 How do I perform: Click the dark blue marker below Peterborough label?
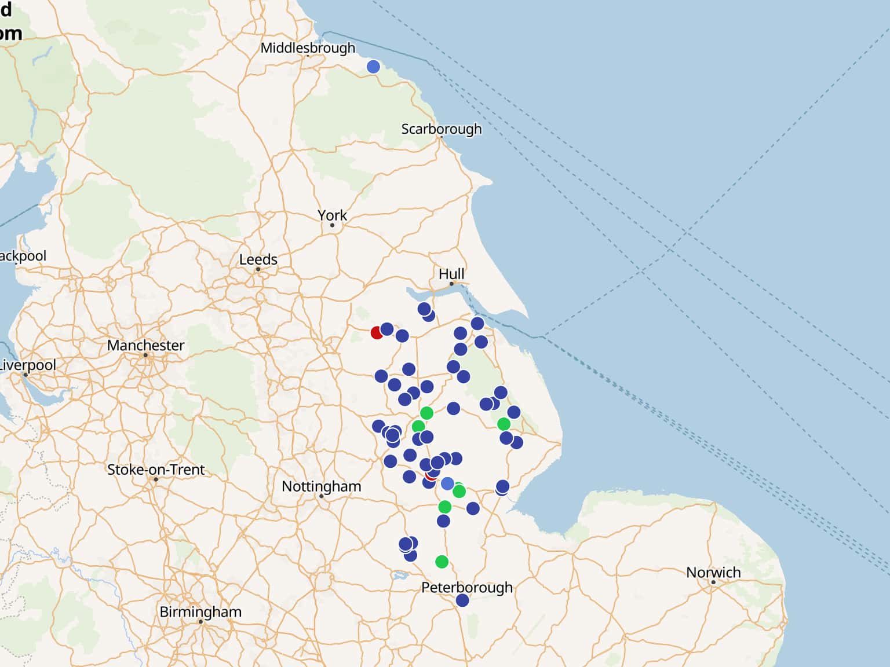click(x=462, y=600)
